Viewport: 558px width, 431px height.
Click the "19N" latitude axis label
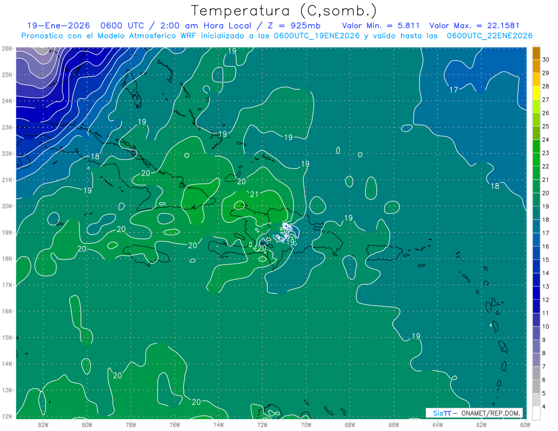(7, 232)
